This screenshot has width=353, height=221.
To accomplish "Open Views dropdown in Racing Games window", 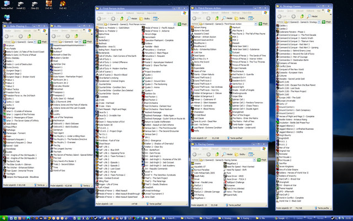I will 251,154.
